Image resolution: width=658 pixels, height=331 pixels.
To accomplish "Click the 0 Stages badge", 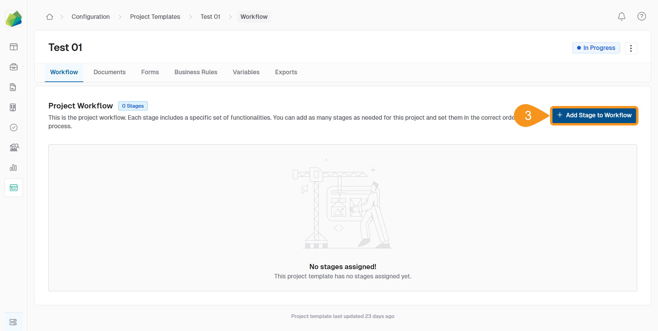I will [133, 106].
